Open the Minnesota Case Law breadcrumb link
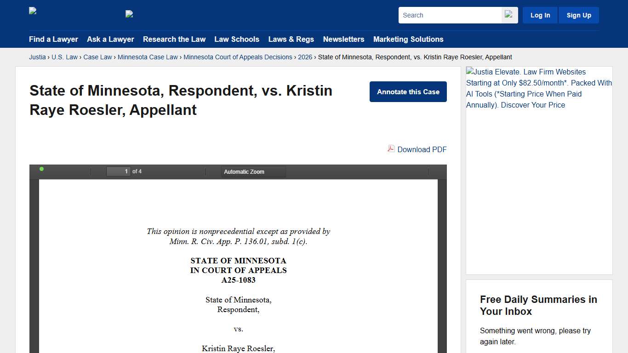 [148, 57]
